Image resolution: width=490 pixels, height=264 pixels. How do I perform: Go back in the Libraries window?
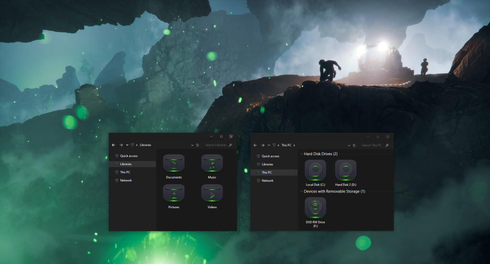[114, 145]
